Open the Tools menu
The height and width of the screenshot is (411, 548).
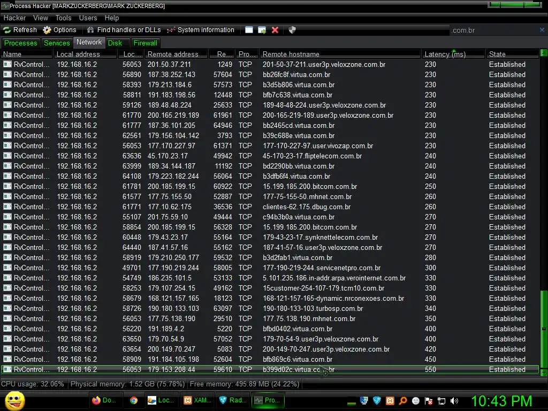click(63, 18)
